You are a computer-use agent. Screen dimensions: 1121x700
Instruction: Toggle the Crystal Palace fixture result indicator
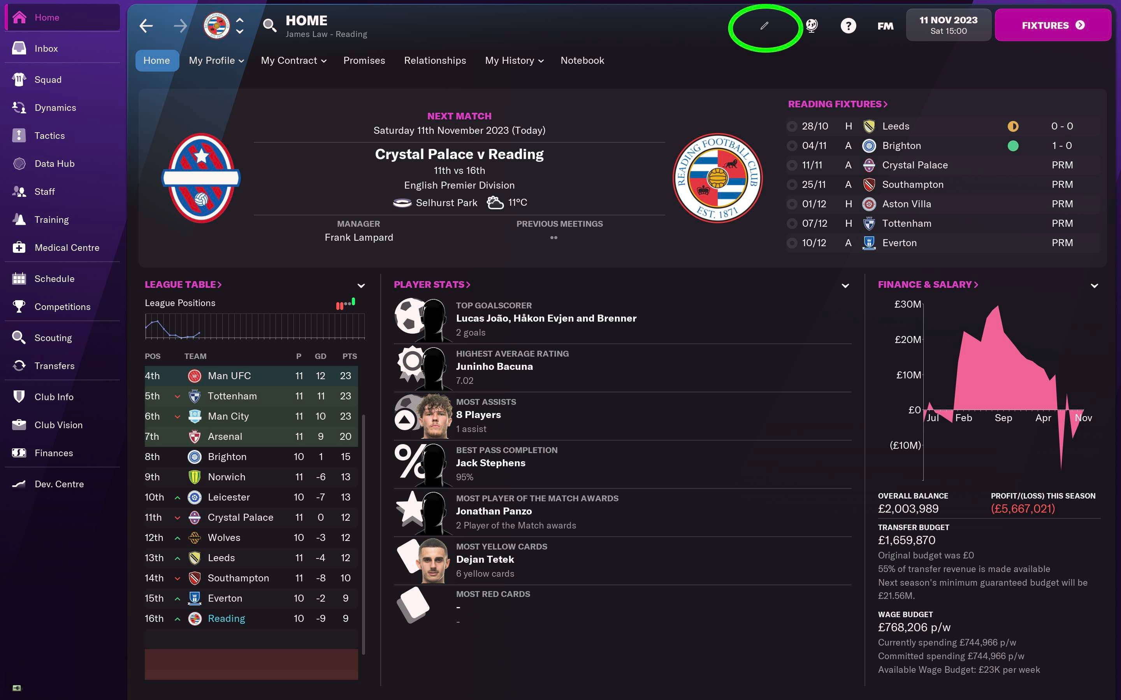792,164
